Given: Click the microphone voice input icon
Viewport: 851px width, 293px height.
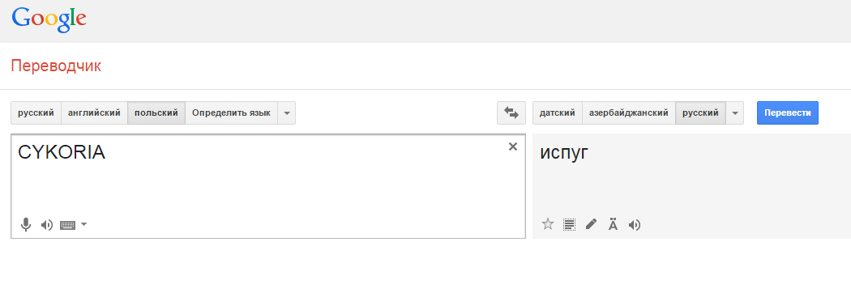Looking at the screenshot, I should point(25,224).
